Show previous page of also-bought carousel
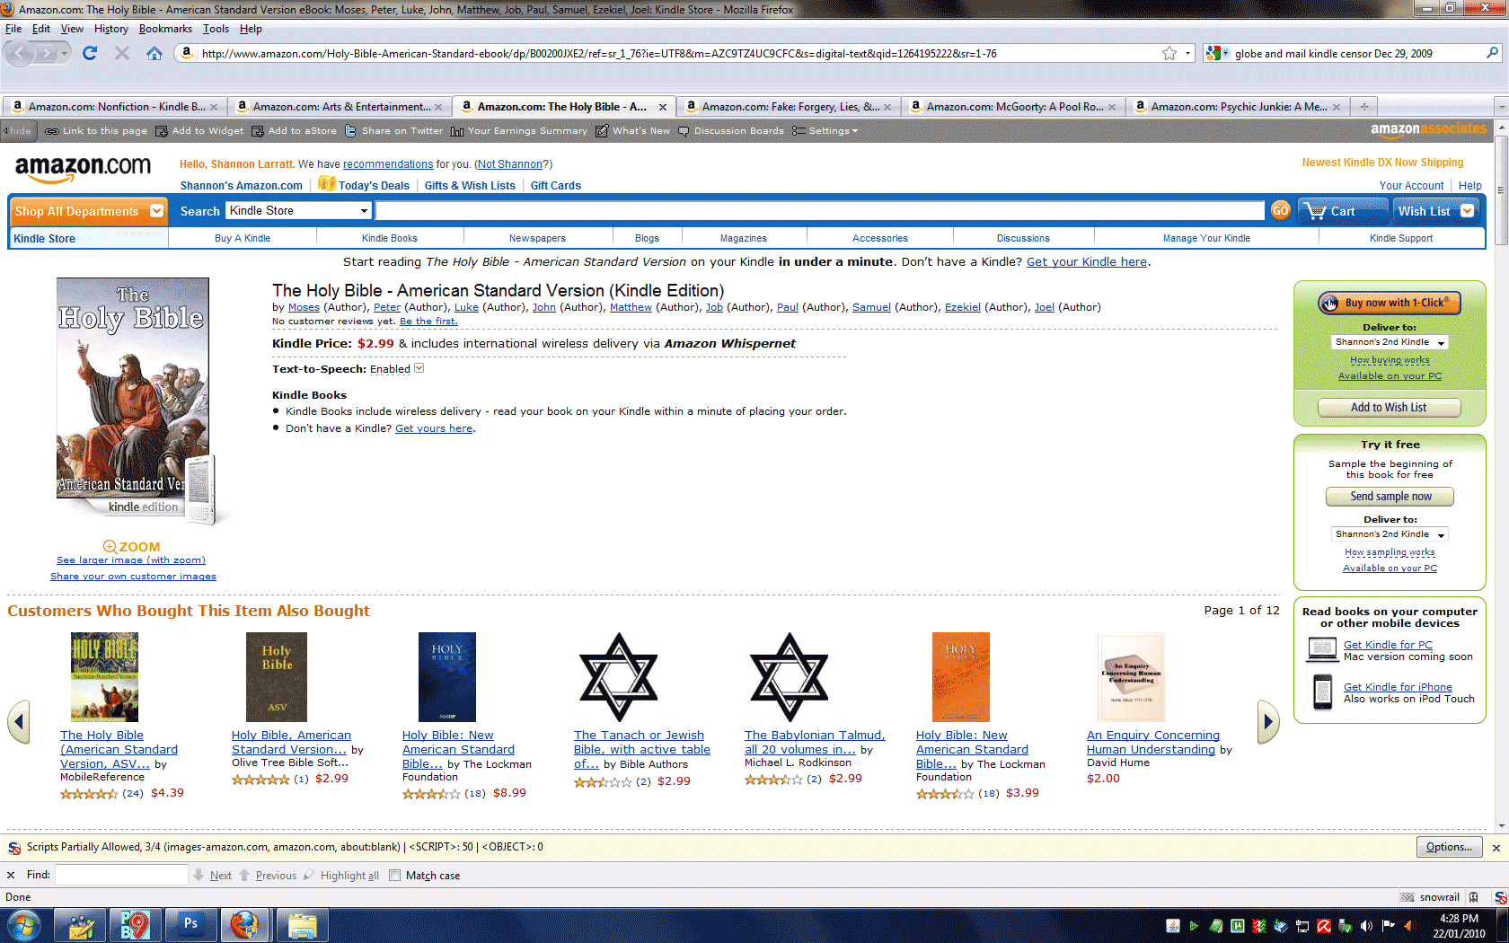 click(x=19, y=721)
